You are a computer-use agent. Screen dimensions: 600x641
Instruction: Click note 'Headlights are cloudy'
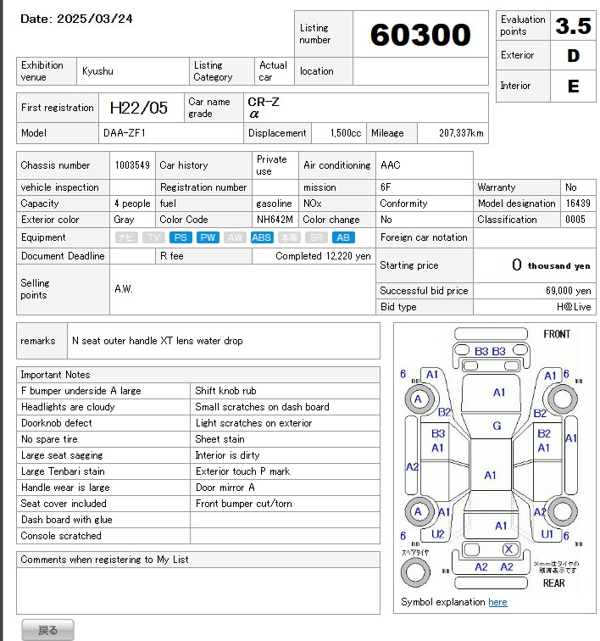[68, 407]
